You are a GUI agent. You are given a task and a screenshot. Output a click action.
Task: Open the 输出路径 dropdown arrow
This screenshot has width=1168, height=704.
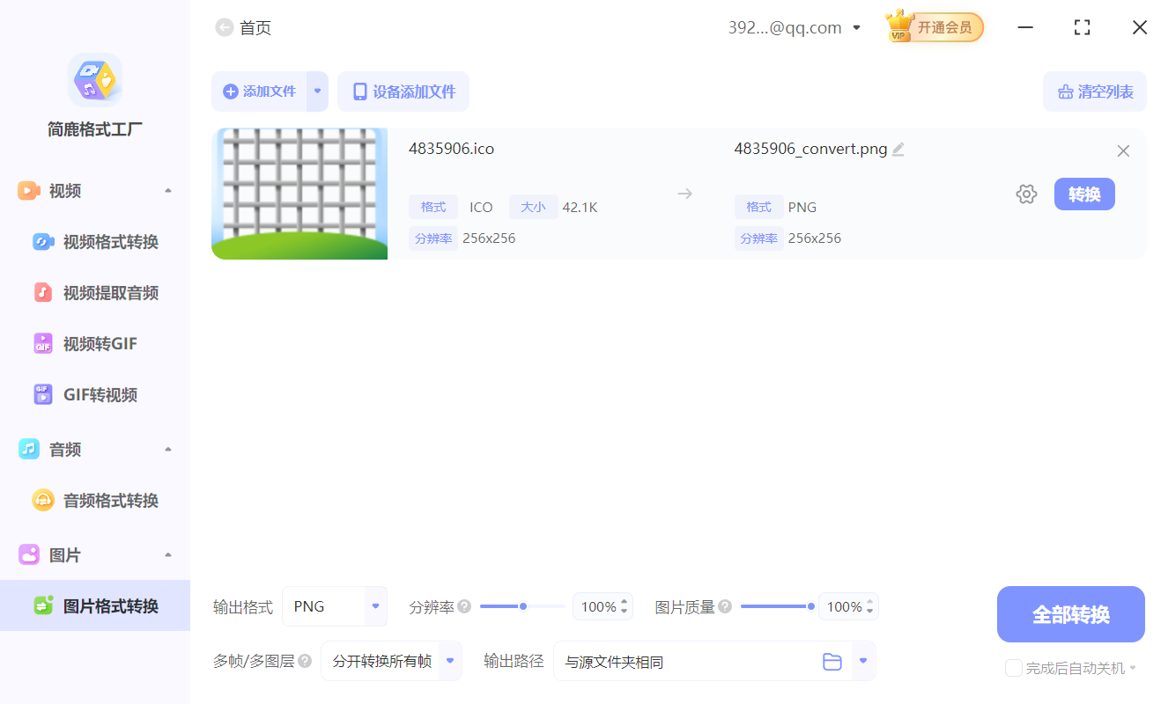pyautogui.click(x=861, y=661)
